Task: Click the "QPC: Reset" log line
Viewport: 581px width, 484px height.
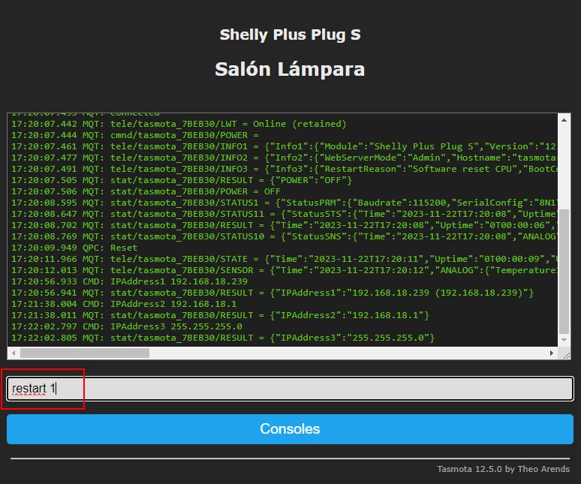Action: [75, 248]
